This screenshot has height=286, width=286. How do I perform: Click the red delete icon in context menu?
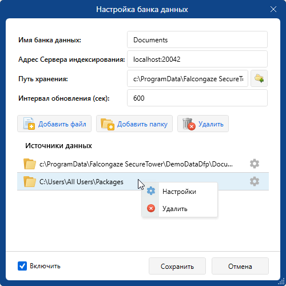point(151,208)
